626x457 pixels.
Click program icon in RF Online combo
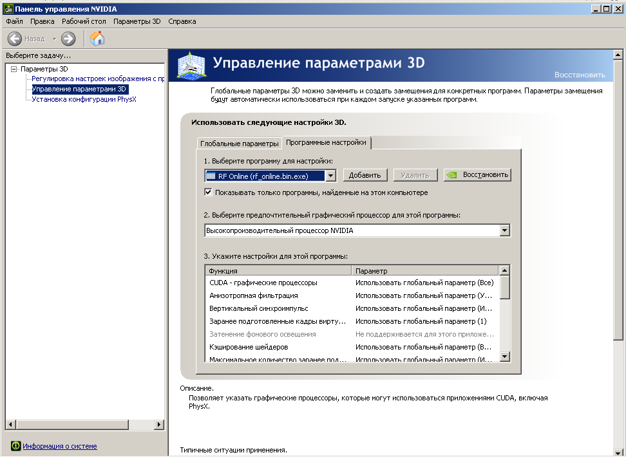pos(211,176)
